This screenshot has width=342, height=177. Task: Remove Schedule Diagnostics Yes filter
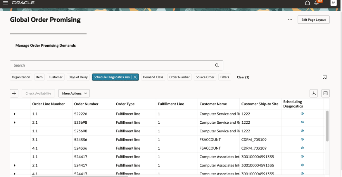coord(135,77)
